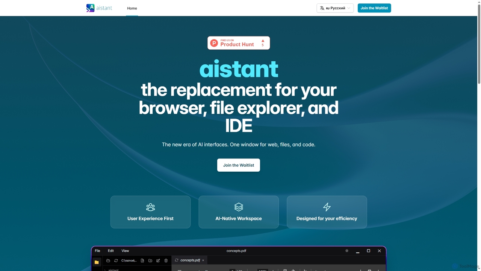Click the 'The new era of AI interfaces' tagline
The image size is (481, 271).
[239, 145]
